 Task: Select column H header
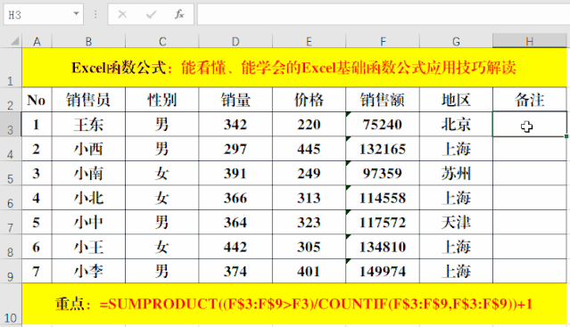tap(530, 41)
